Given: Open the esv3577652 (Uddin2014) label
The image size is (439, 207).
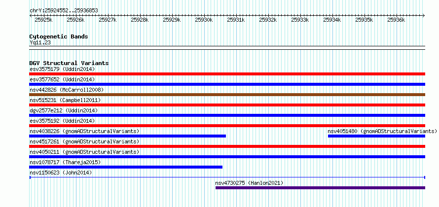Looking at the screenshot, I should click(62, 79).
